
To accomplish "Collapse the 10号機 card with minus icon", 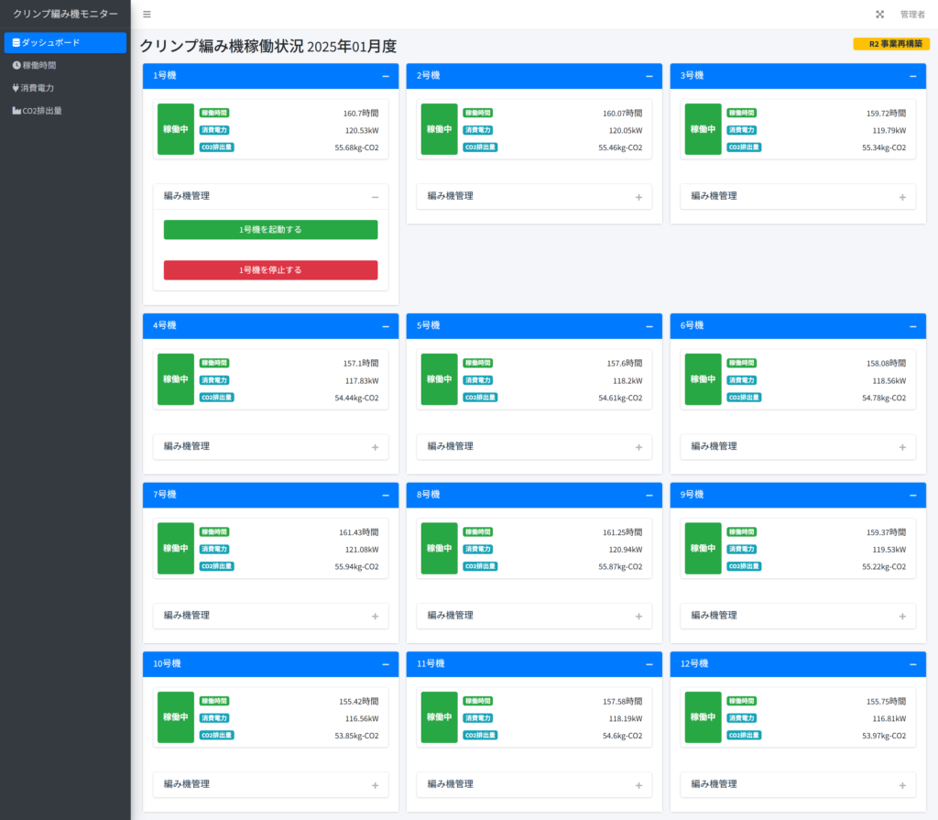I will [385, 664].
